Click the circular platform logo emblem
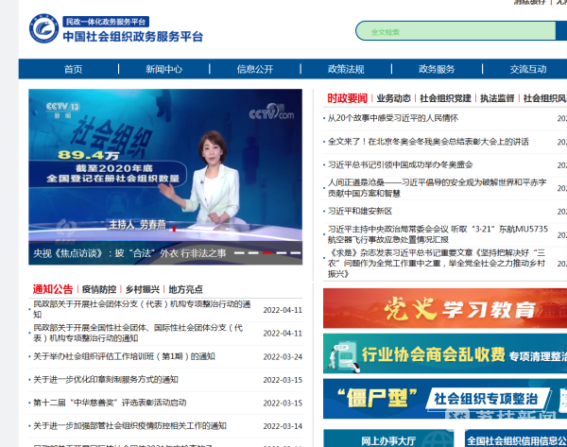The image size is (567, 447). click(x=43, y=28)
